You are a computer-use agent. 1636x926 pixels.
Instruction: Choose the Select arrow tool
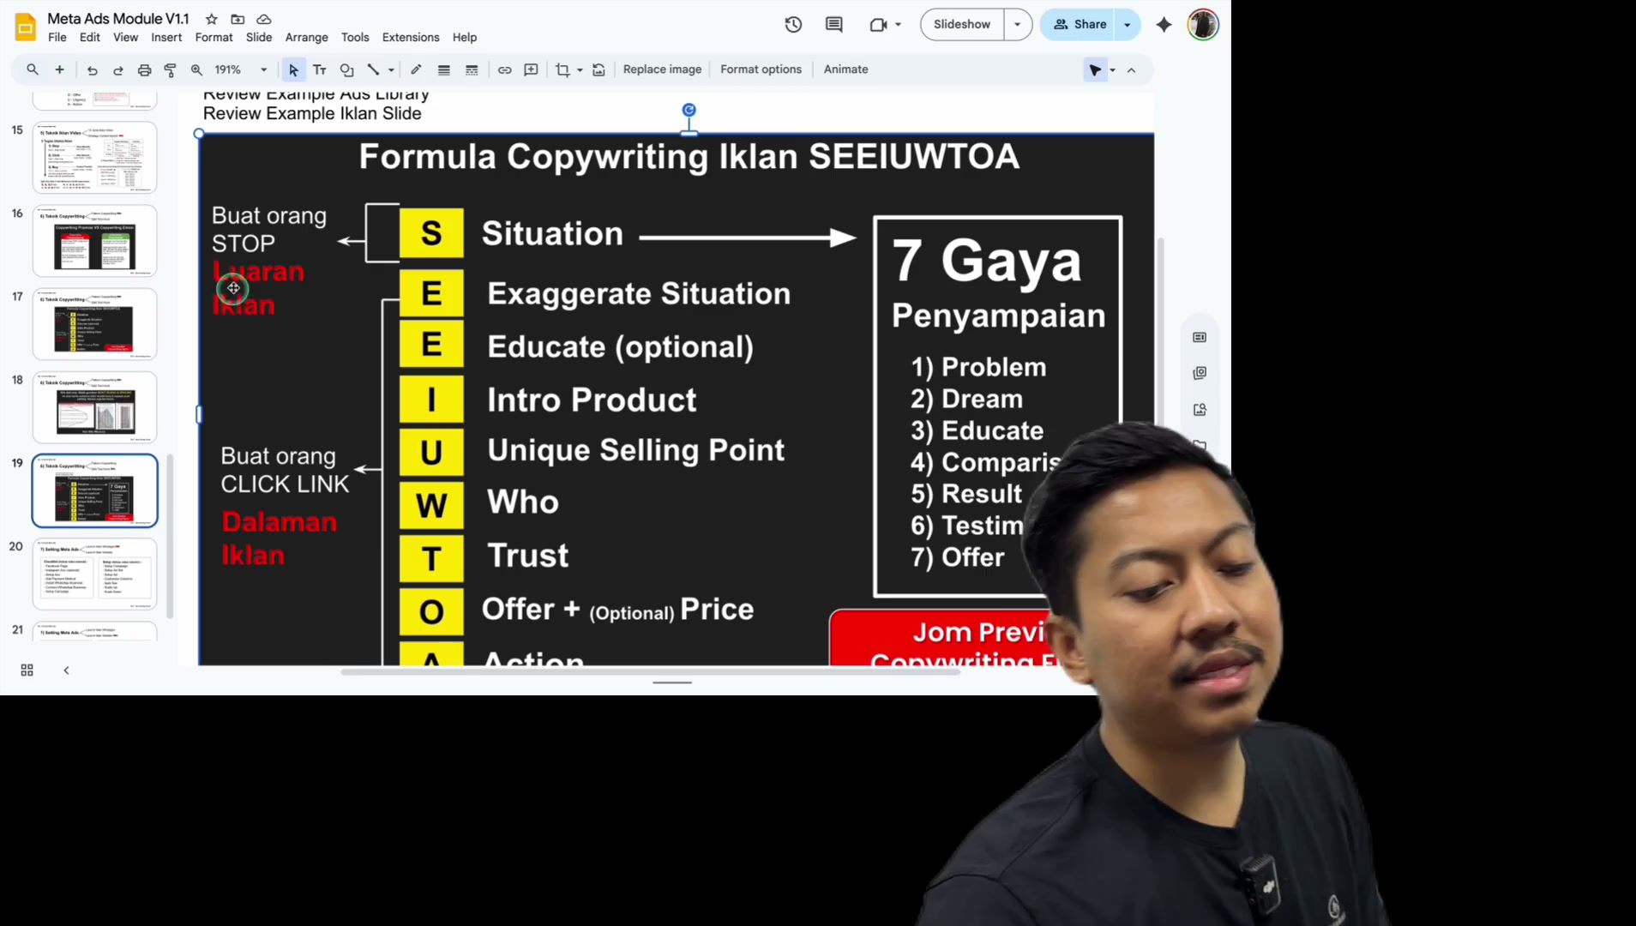[x=293, y=69]
